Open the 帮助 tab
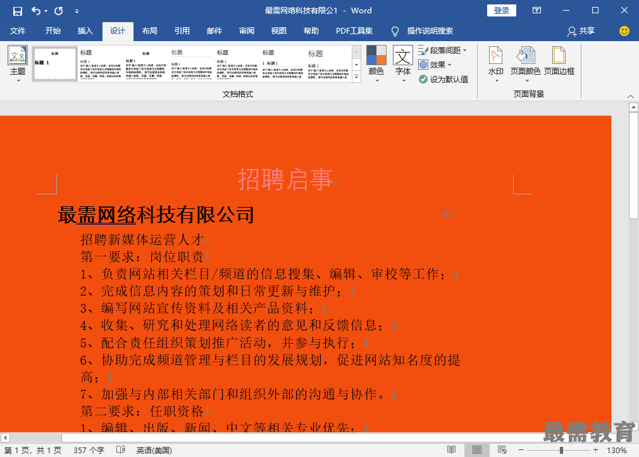639x457 pixels. pyautogui.click(x=311, y=31)
